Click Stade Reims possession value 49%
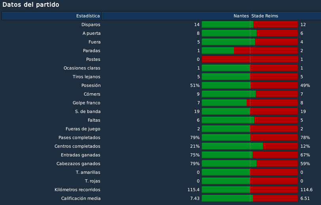 point(305,86)
